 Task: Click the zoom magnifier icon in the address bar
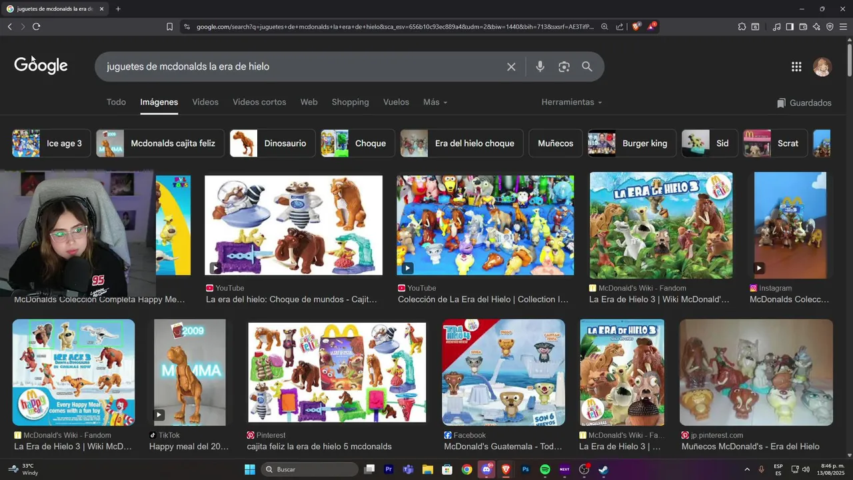(x=604, y=27)
